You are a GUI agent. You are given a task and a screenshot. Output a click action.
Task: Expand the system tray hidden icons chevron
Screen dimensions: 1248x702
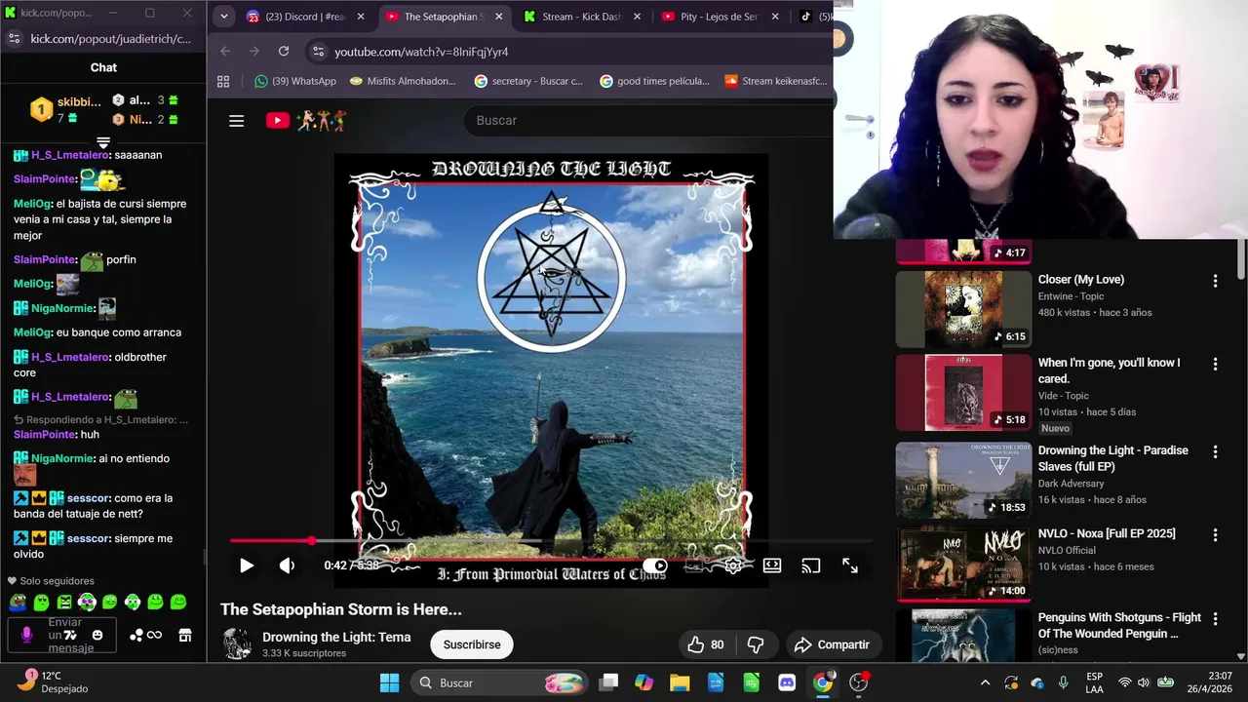coord(985,682)
